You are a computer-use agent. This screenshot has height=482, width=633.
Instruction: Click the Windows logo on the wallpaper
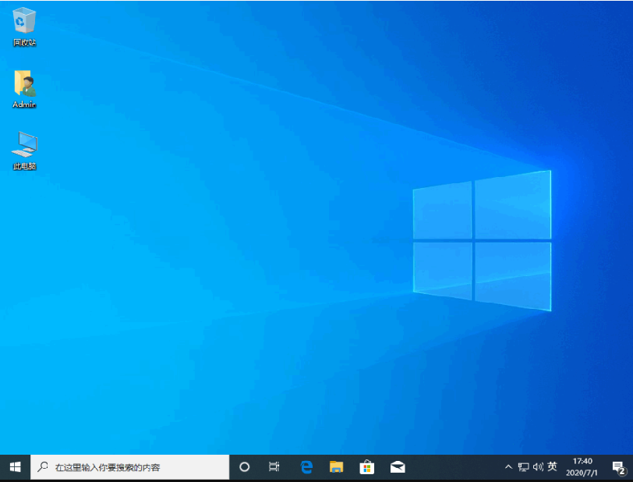(482, 239)
